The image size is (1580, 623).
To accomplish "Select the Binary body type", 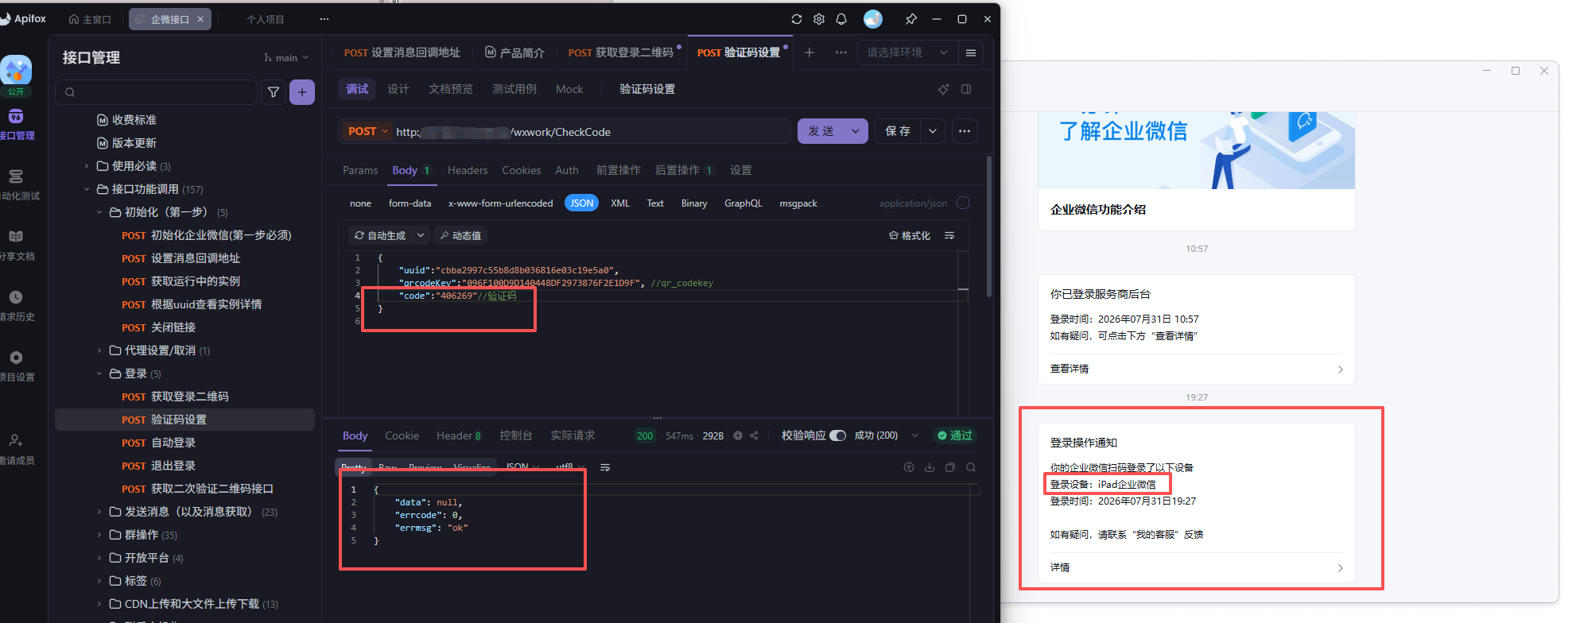I will point(694,203).
